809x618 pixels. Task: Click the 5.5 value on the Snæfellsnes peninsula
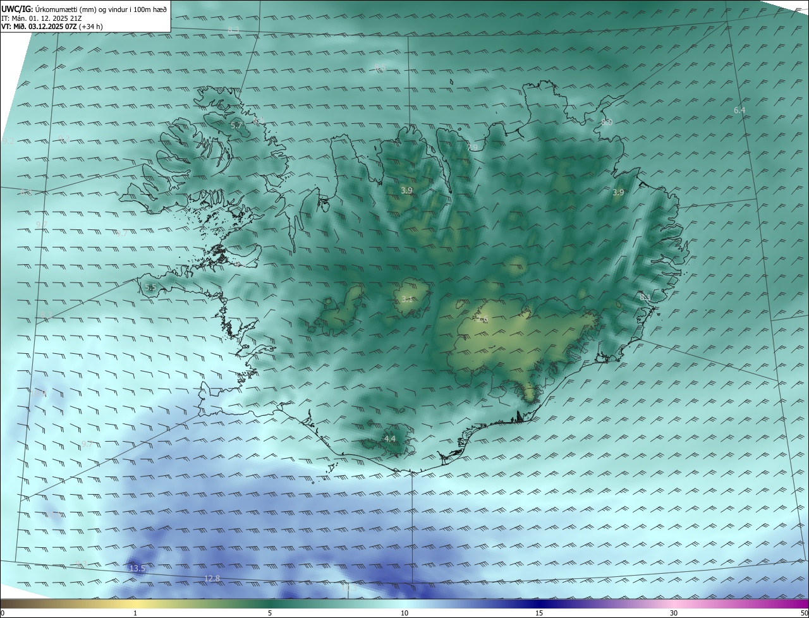pos(150,288)
